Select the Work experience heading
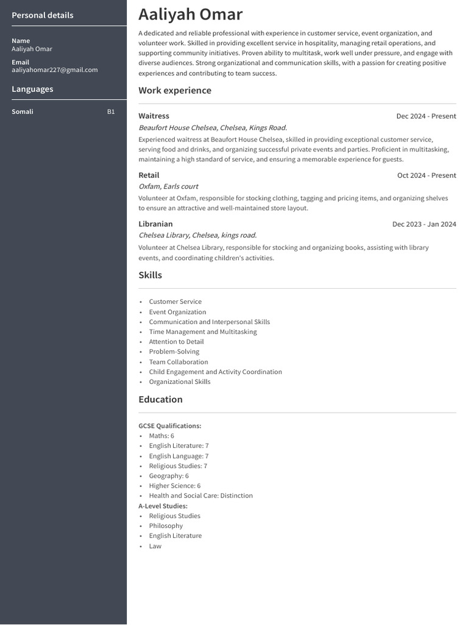This screenshot has height=625, width=468. [175, 91]
